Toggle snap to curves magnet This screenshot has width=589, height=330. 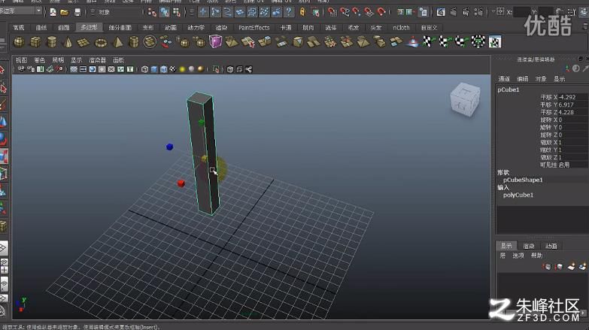pyautogui.click(x=345, y=12)
